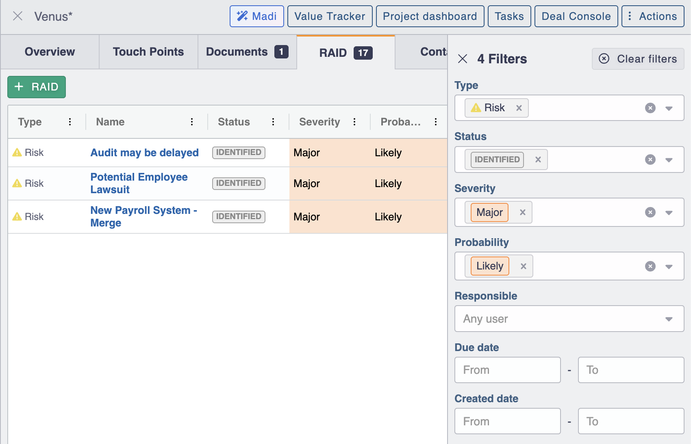Screen dimensions: 691x444
Task: Add a new RAID item
Action: click(37, 87)
